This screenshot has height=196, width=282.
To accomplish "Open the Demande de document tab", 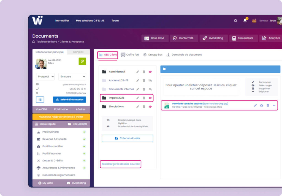I will (x=184, y=55).
